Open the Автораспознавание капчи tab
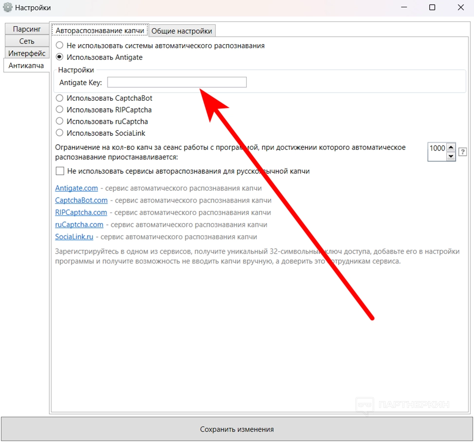The height and width of the screenshot is (442, 474). coord(100,31)
